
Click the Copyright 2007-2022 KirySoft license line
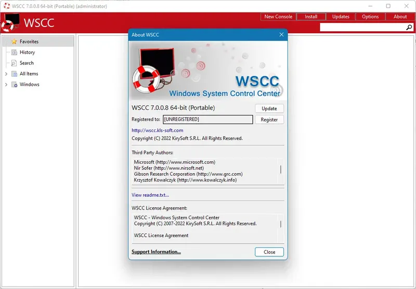pyautogui.click(x=196, y=224)
